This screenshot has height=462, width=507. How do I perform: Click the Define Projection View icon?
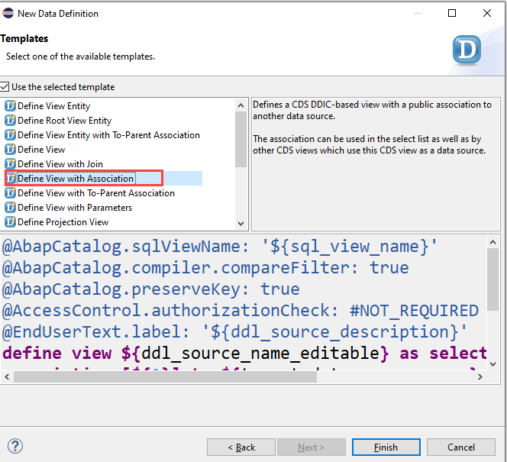11,222
